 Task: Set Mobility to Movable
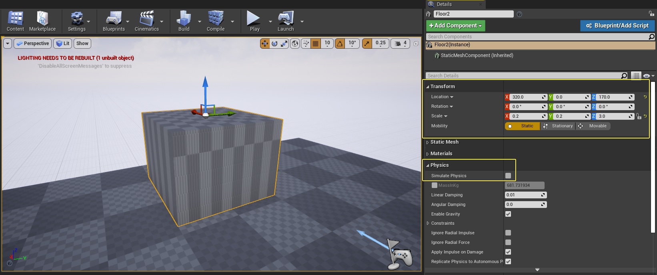[x=593, y=126]
